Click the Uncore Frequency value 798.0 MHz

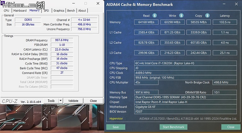coord(84,29)
